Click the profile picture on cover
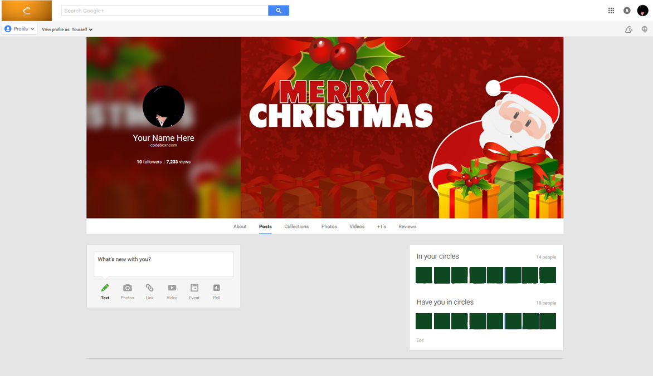The height and width of the screenshot is (376, 653). click(164, 106)
